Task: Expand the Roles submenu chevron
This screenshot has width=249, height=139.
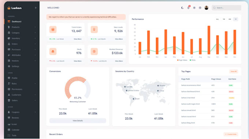Action: point(35,84)
